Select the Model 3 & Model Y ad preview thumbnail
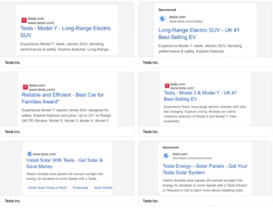The image size is (273, 213). pyautogui.click(x=205, y=99)
